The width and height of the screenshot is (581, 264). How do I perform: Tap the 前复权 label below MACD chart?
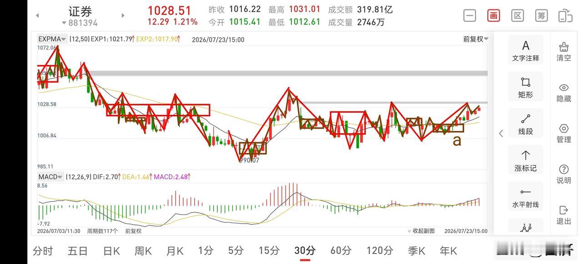click(133, 231)
